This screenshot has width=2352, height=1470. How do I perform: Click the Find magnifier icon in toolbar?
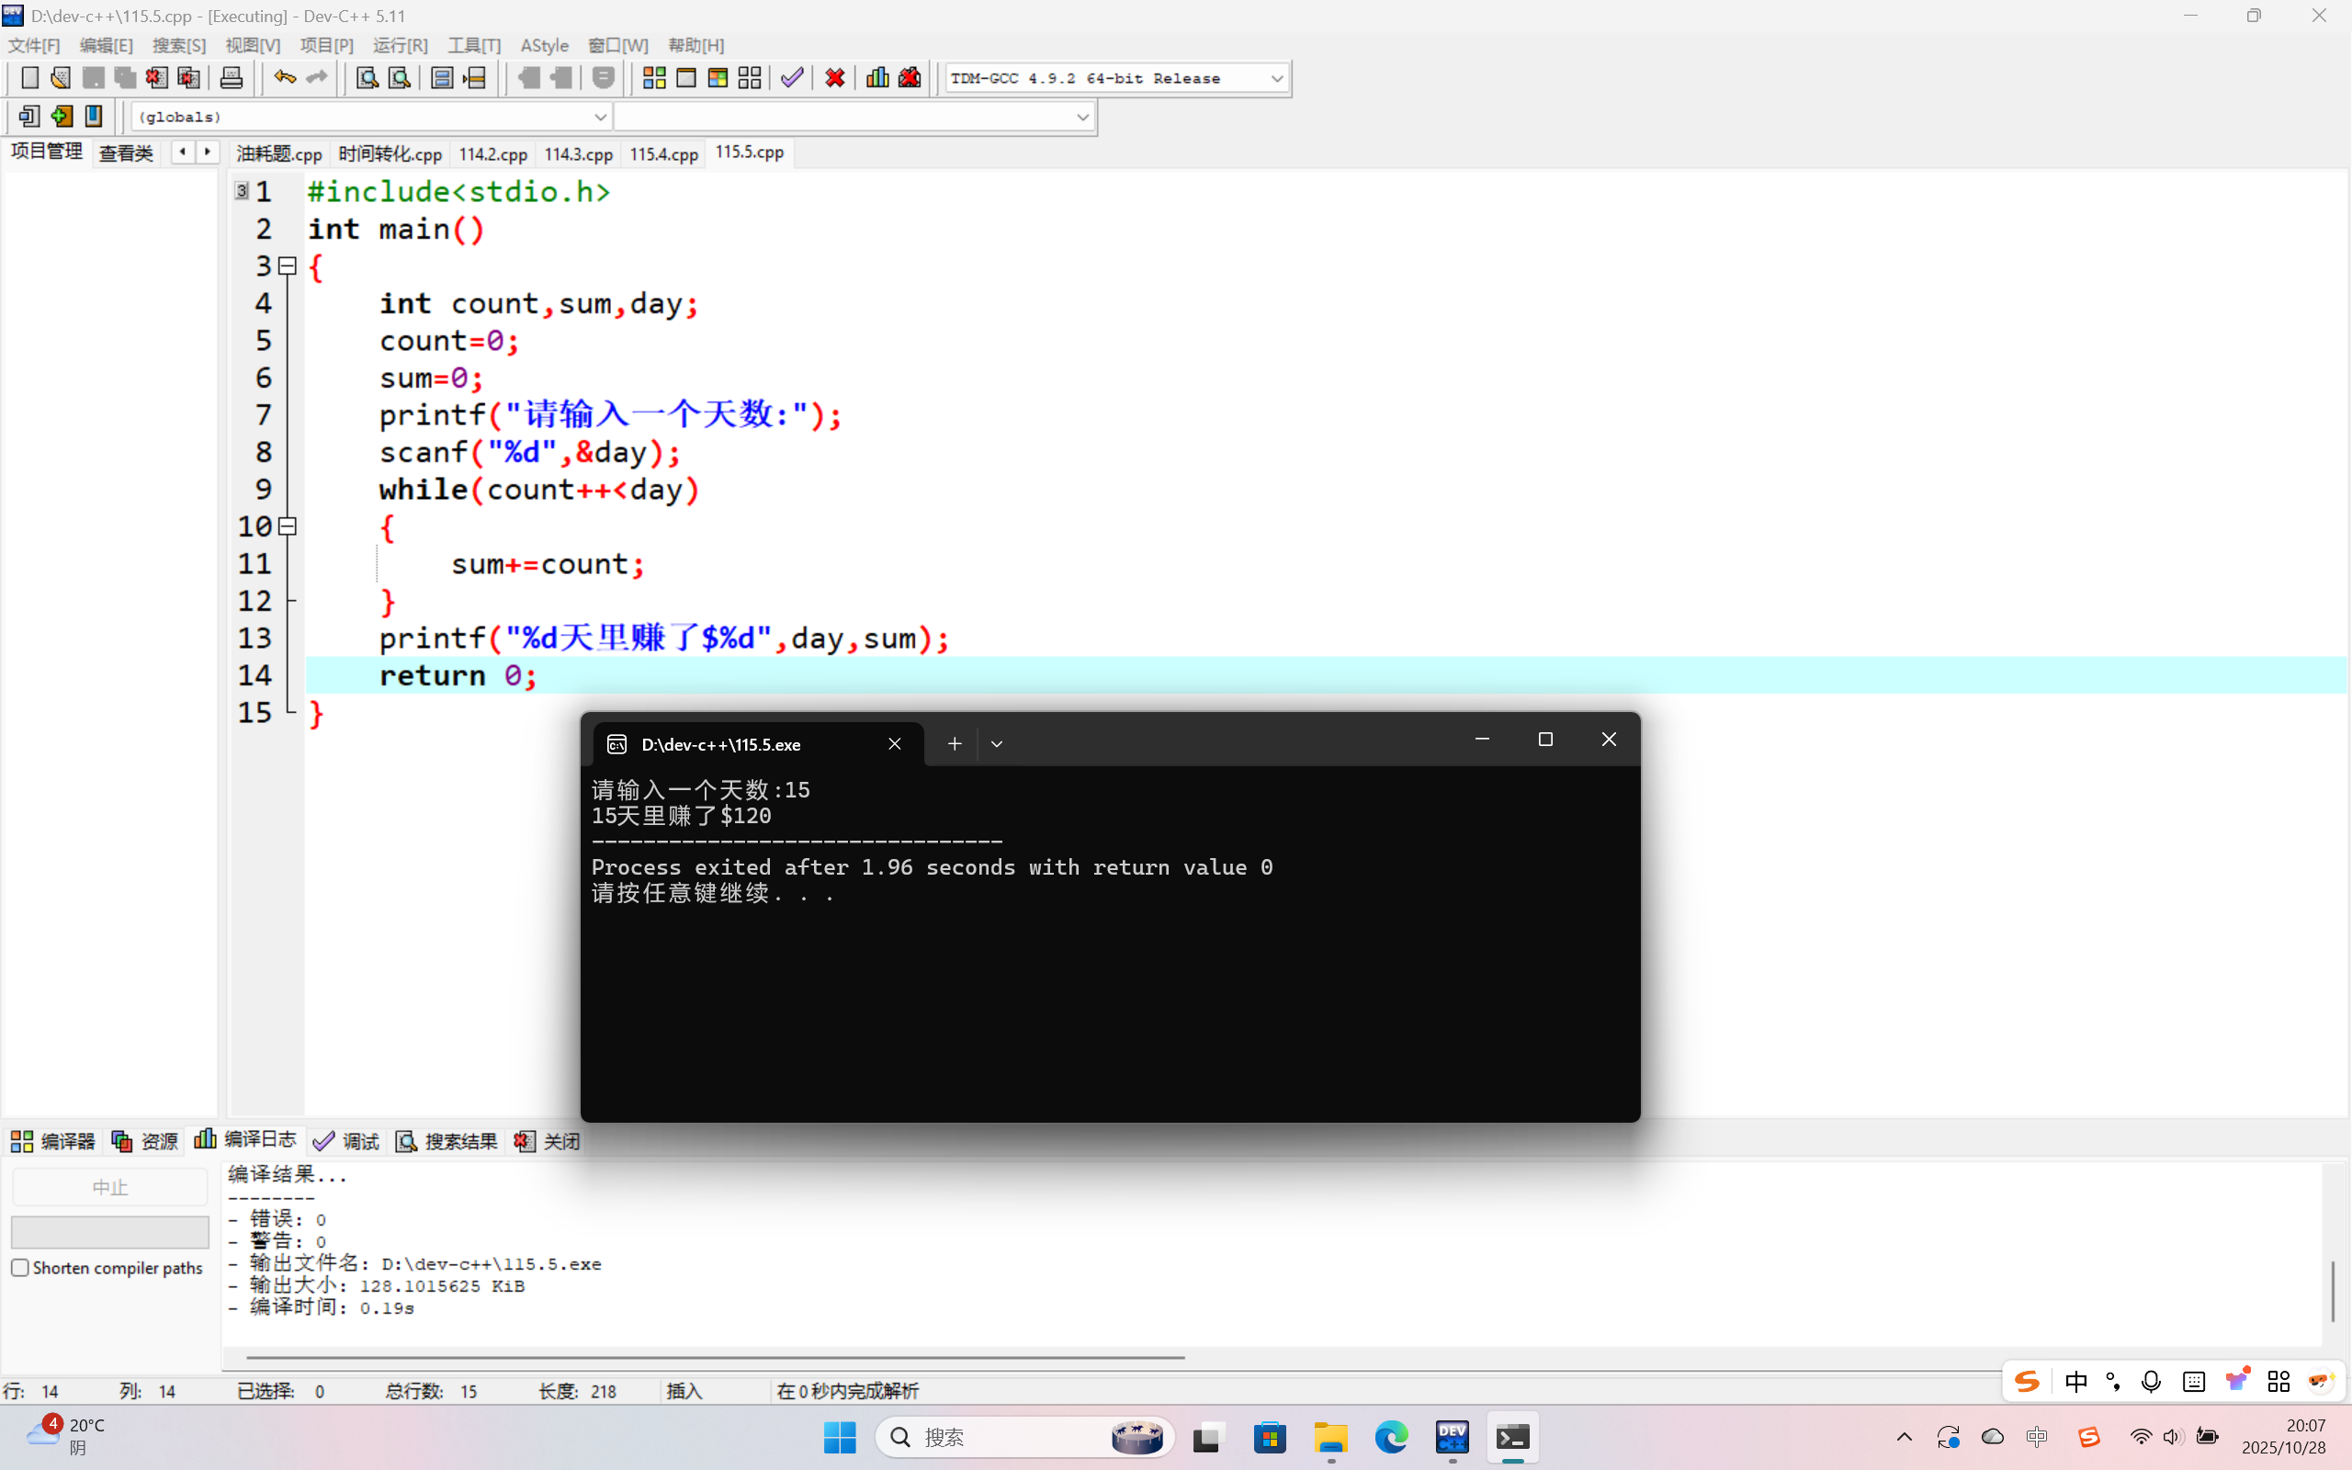367,78
